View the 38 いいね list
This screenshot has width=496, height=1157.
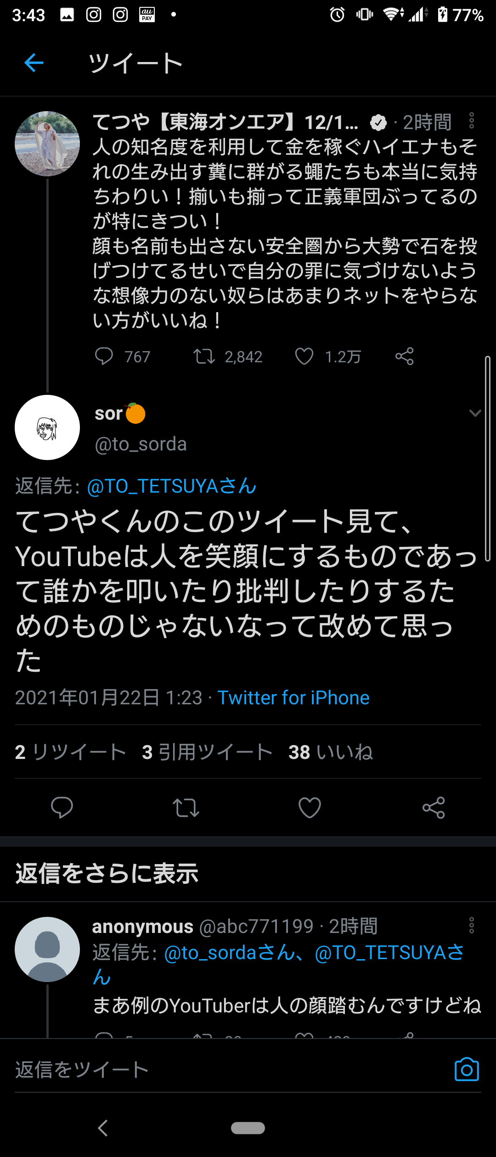pos(331,752)
